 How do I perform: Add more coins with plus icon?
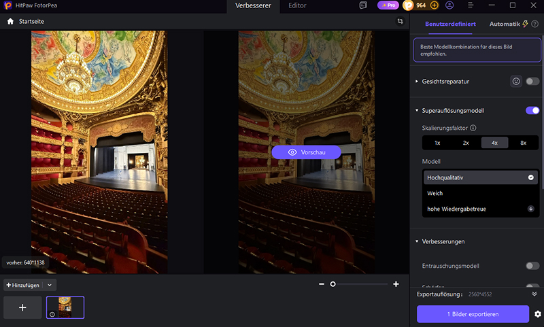(x=434, y=5)
